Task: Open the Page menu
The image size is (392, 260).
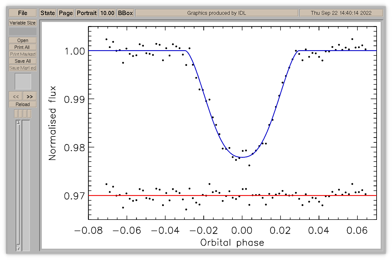Action: coord(66,13)
